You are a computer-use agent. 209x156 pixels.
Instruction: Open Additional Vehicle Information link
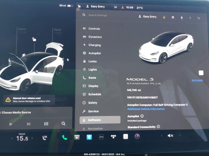tap(146, 109)
